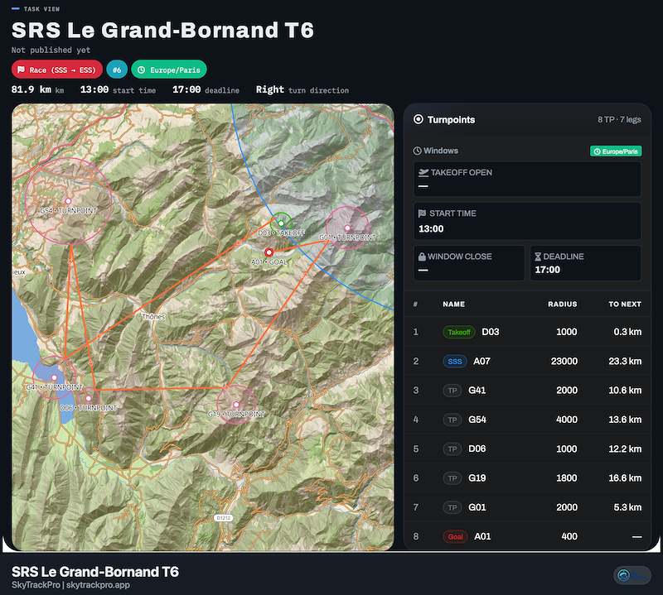Click the #6 task number badge

coord(117,70)
